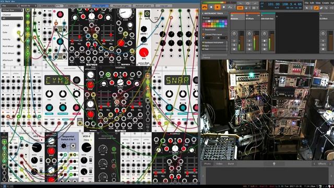Toggle the Deactivated checkbox in track inspector
Screen dimensions: 334x188
[203, 30]
